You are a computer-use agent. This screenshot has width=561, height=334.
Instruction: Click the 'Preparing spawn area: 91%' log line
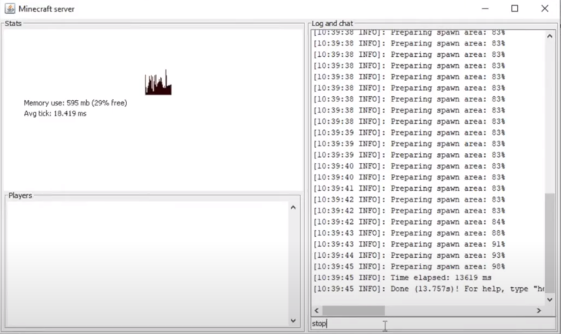point(409,245)
